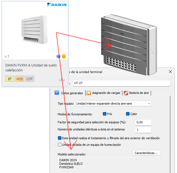
Task: Click the yellow database cylinder icon
Action: (64, 56)
